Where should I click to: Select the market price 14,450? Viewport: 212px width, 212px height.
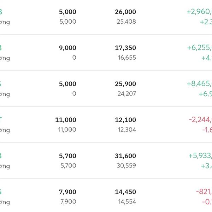click(125, 192)
